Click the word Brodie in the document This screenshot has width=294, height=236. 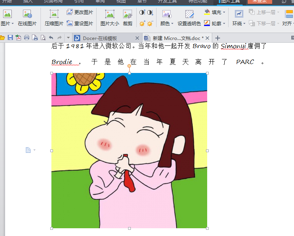click(62, 62)
